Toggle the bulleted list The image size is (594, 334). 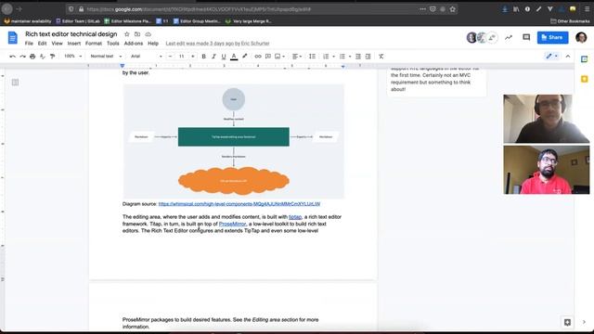click(x=342, y=57)
